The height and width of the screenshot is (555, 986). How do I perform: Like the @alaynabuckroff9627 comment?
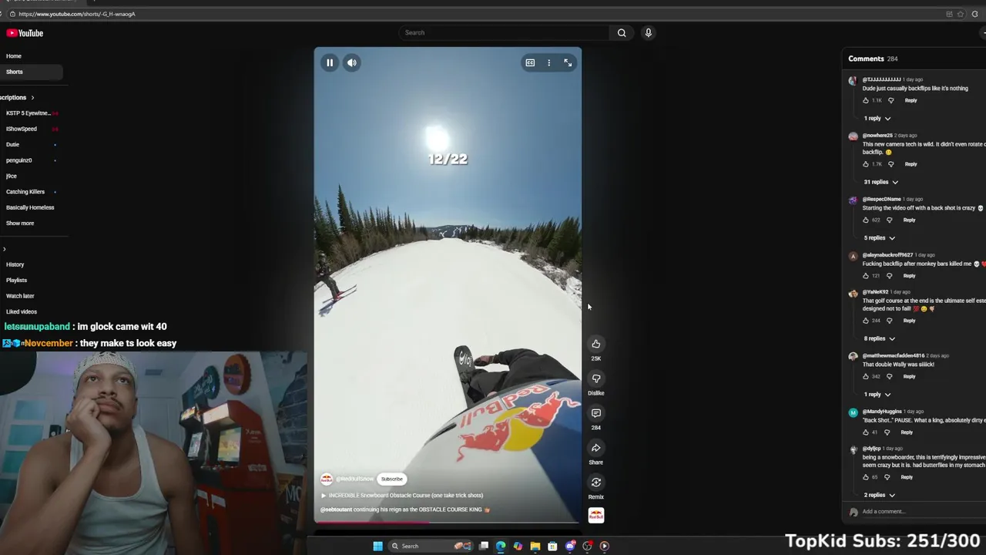[866, 276]
